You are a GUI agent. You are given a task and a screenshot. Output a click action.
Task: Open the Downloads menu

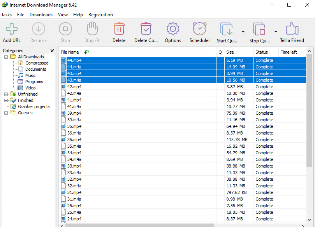tap(41, 15)
